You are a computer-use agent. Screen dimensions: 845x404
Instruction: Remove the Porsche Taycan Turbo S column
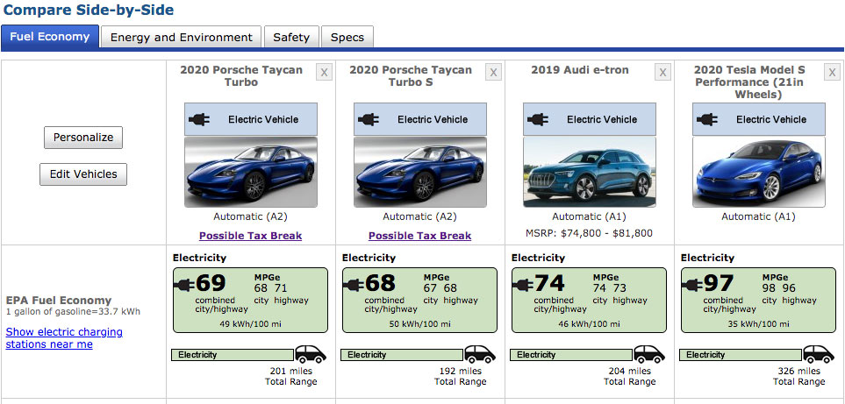pos(493,73)
